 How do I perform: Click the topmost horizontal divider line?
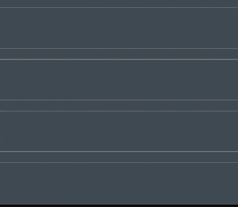[119, 8]
